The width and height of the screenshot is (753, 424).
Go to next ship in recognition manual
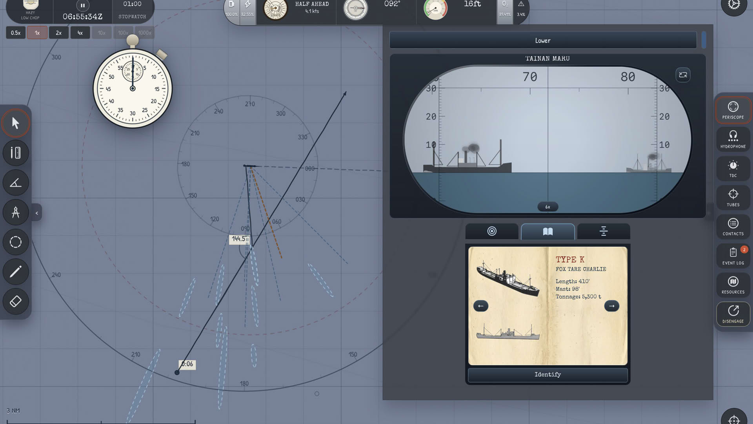point(611,306)
